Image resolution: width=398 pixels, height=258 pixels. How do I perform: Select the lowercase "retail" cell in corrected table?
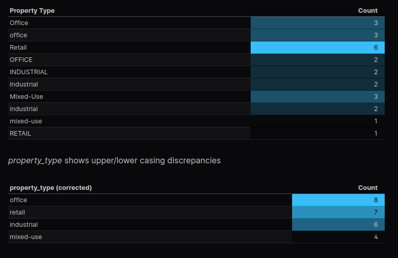click(x=17, y=212)
